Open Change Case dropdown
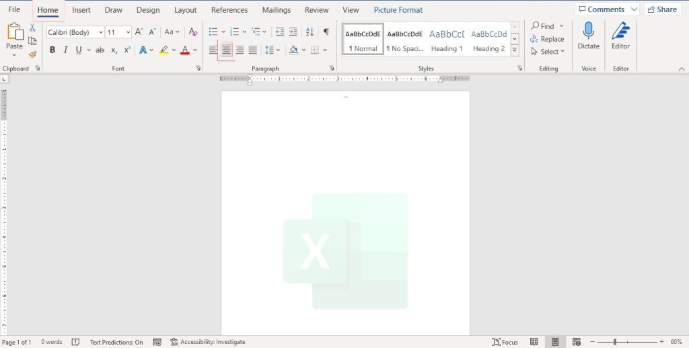This screenshot has height=348, width=689. 172,32
